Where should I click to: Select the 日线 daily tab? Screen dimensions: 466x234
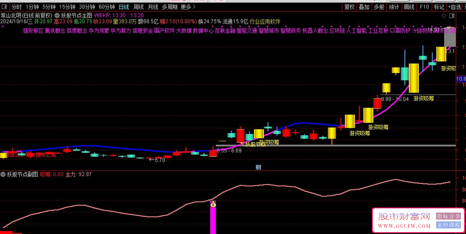pyautogui.click(x=124, y=7)
